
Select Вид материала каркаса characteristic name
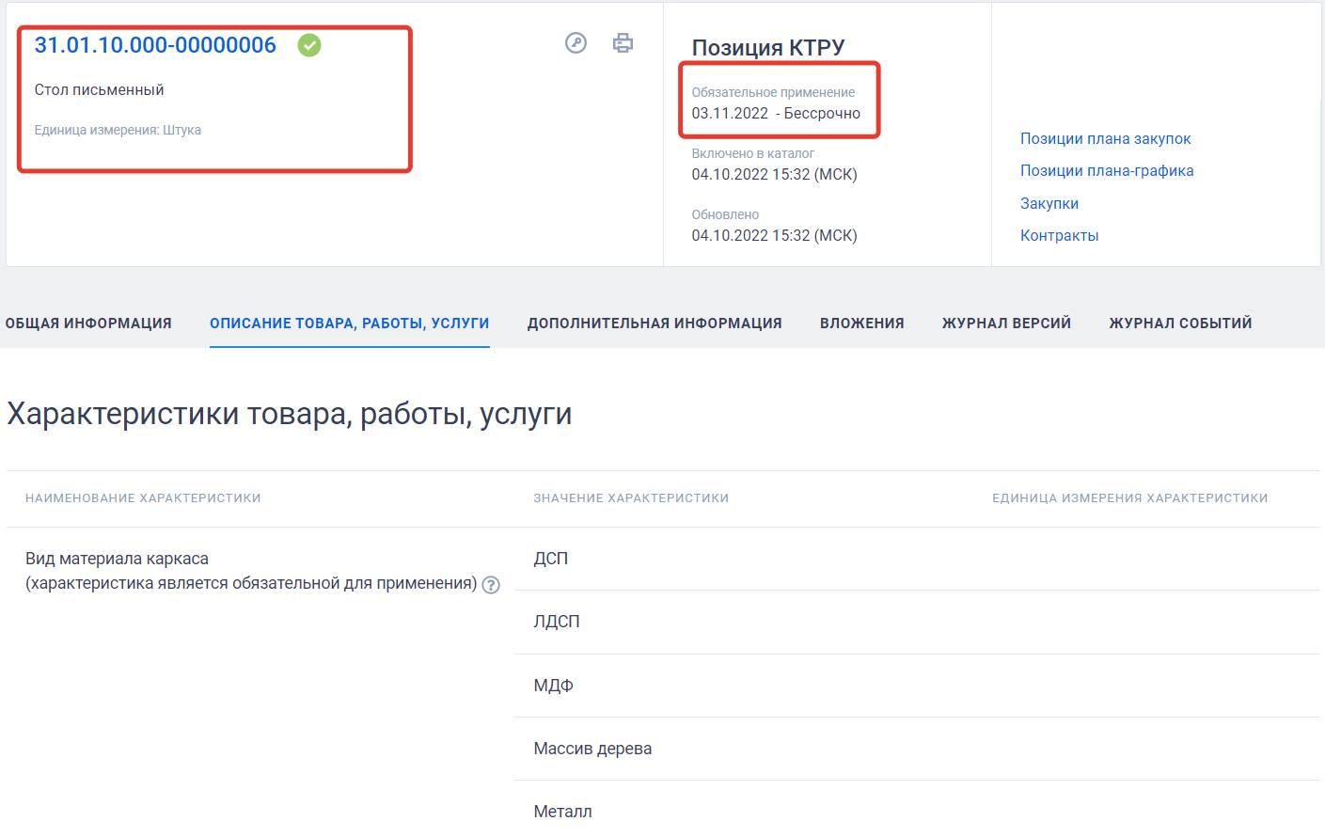coord(117,559)
